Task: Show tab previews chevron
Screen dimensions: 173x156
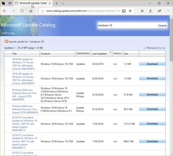Action: [63, 3]
